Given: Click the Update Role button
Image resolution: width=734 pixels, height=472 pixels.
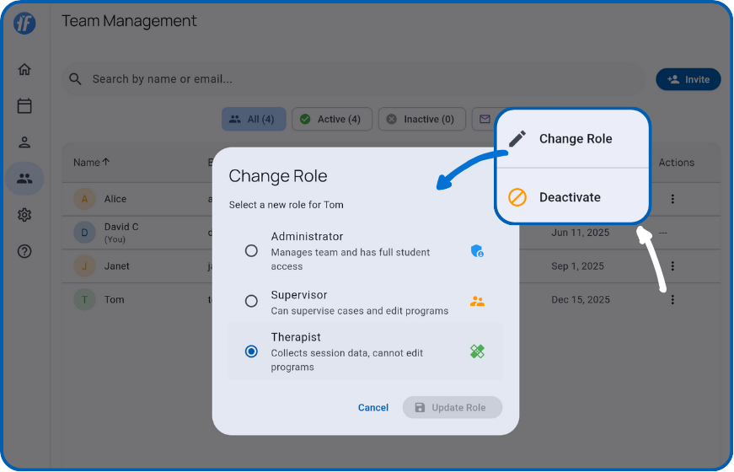Looking at the screenshot, I should [x=453, y=408].
